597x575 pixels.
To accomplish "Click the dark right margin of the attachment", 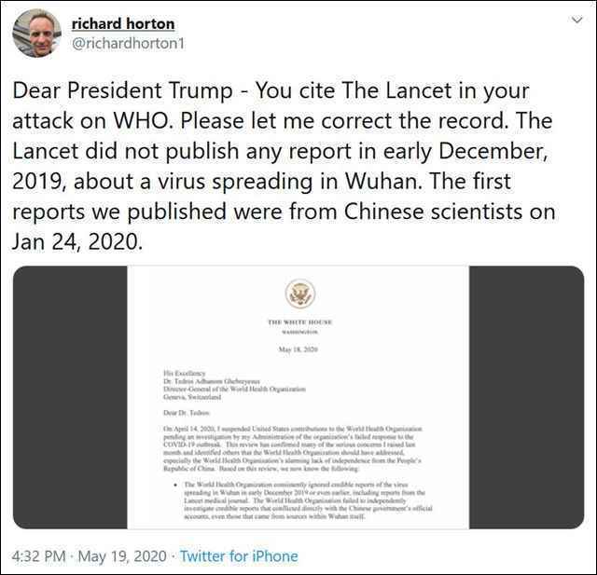I will tap(526, 397).
